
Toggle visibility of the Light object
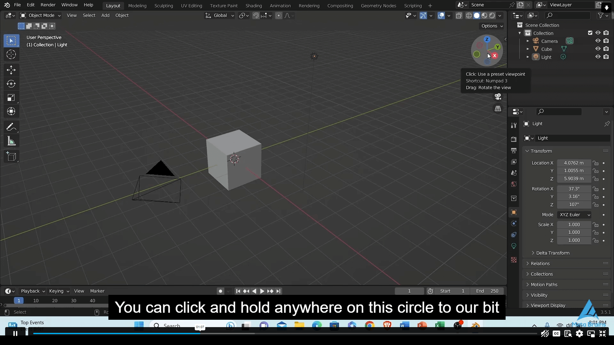pyautogui.click(x=598, y=57)
